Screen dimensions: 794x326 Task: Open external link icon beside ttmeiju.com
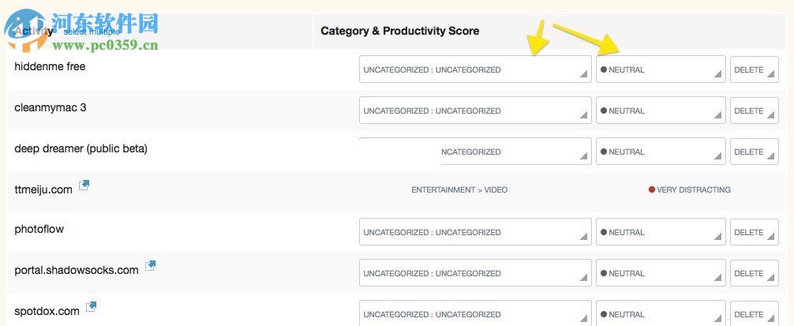tap(84, 185)
